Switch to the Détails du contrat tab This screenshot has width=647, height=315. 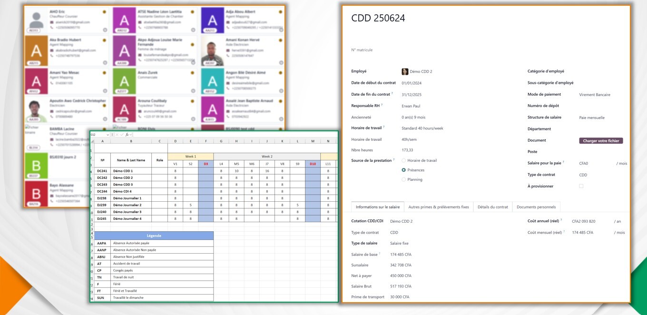493,207
